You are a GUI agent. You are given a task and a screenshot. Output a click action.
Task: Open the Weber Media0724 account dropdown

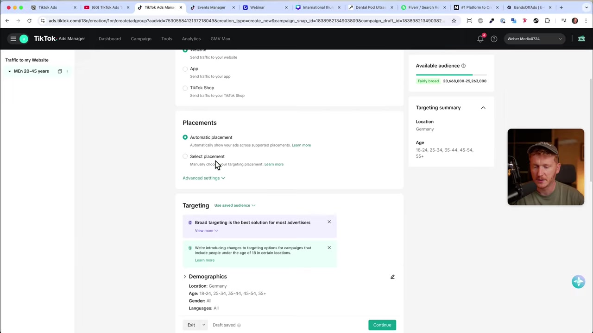point(535,39)
